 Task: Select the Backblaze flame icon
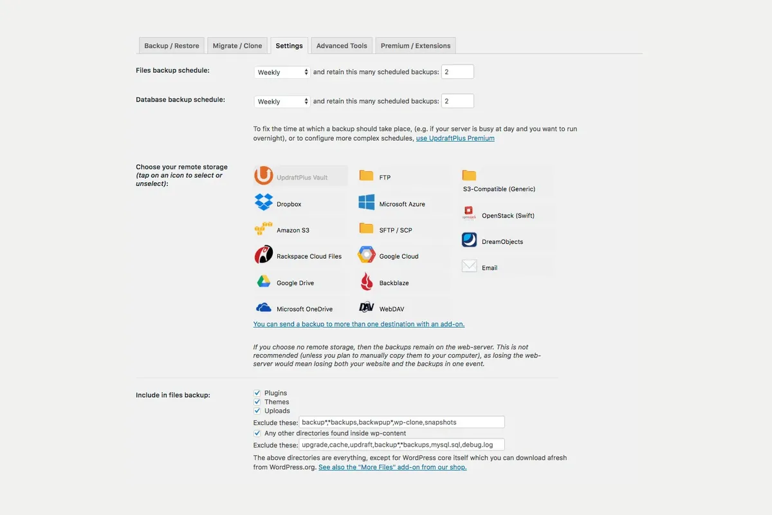(367, 281)
